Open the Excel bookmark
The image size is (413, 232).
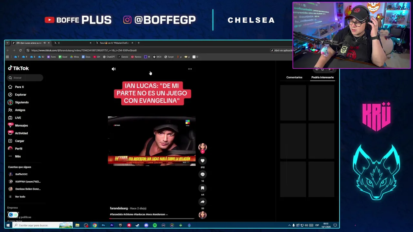click(x=63, y=57)
